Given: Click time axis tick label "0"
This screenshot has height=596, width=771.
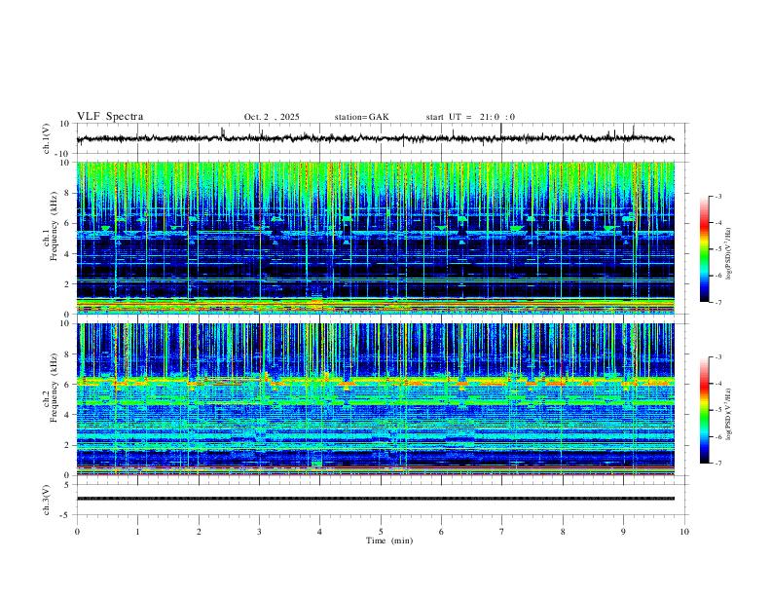Looking at the screenshot, I should coord(77,532).
